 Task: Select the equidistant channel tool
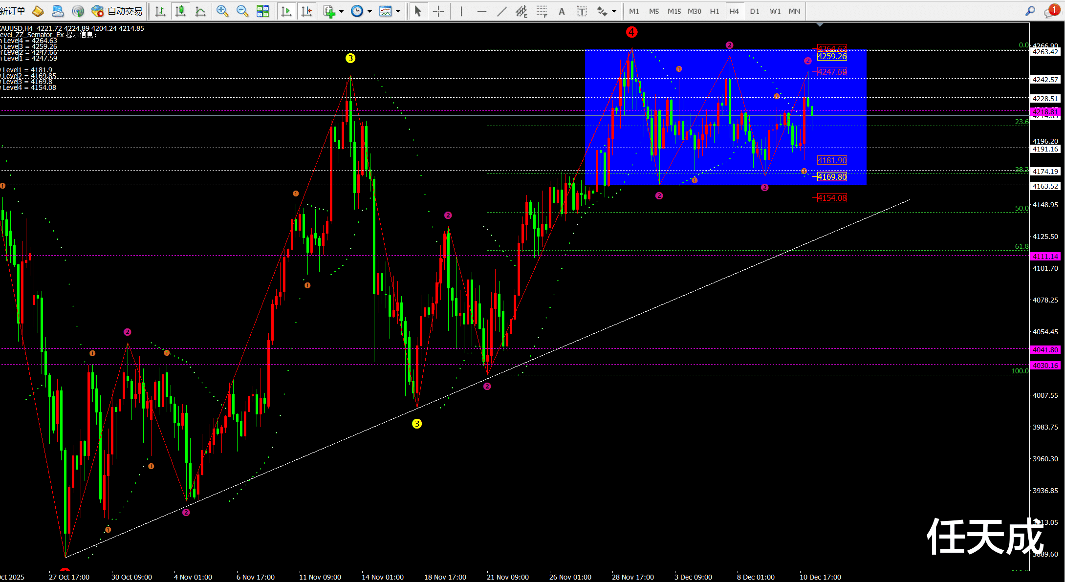522,11
